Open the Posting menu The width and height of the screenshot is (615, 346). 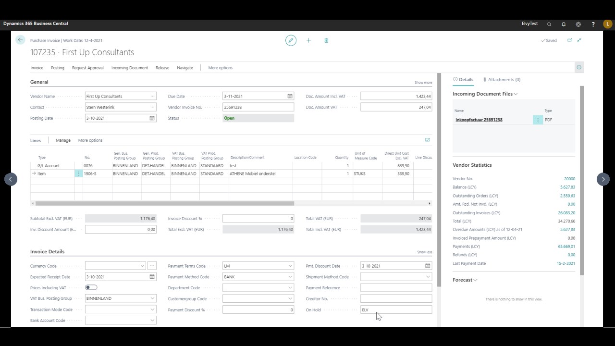point(58,68)
